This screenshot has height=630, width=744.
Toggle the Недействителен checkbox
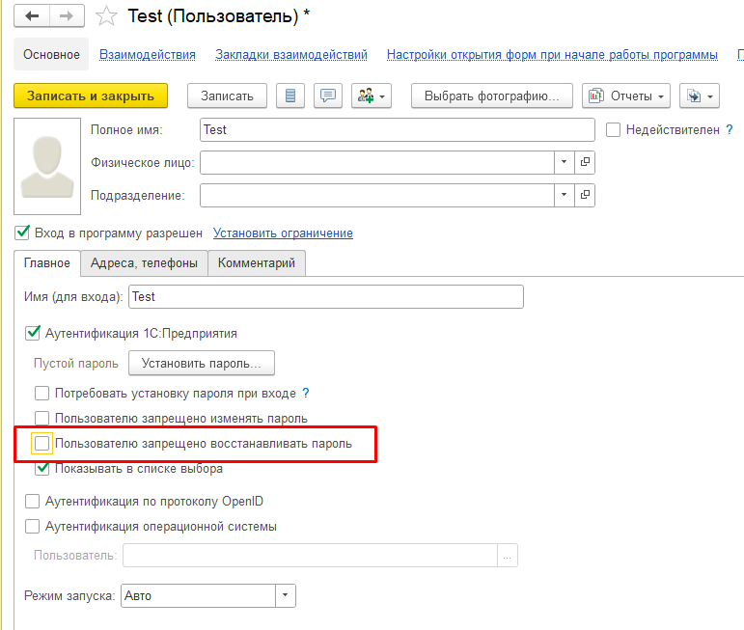coord(613,129)
